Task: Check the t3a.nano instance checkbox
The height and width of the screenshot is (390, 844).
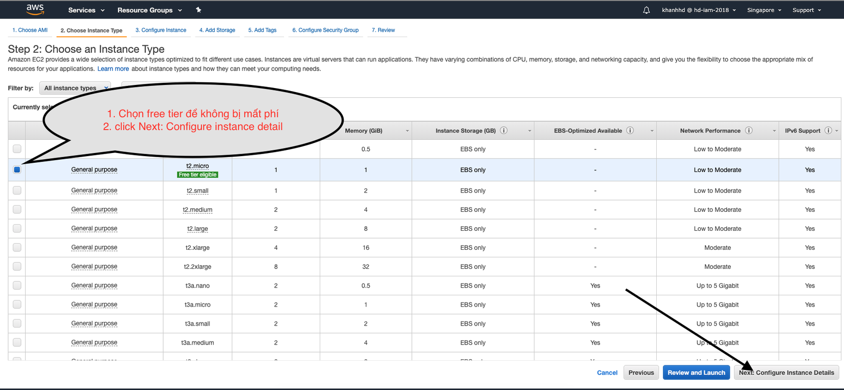Action: [17, 285]
